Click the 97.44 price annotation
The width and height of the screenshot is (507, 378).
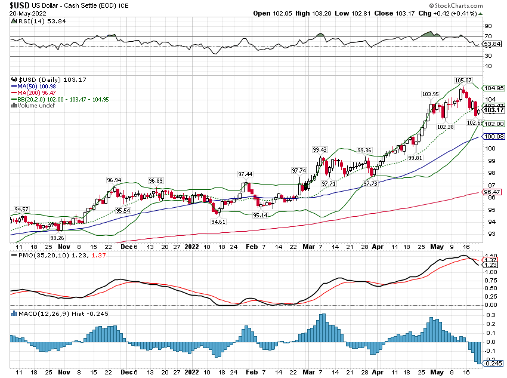246,174
